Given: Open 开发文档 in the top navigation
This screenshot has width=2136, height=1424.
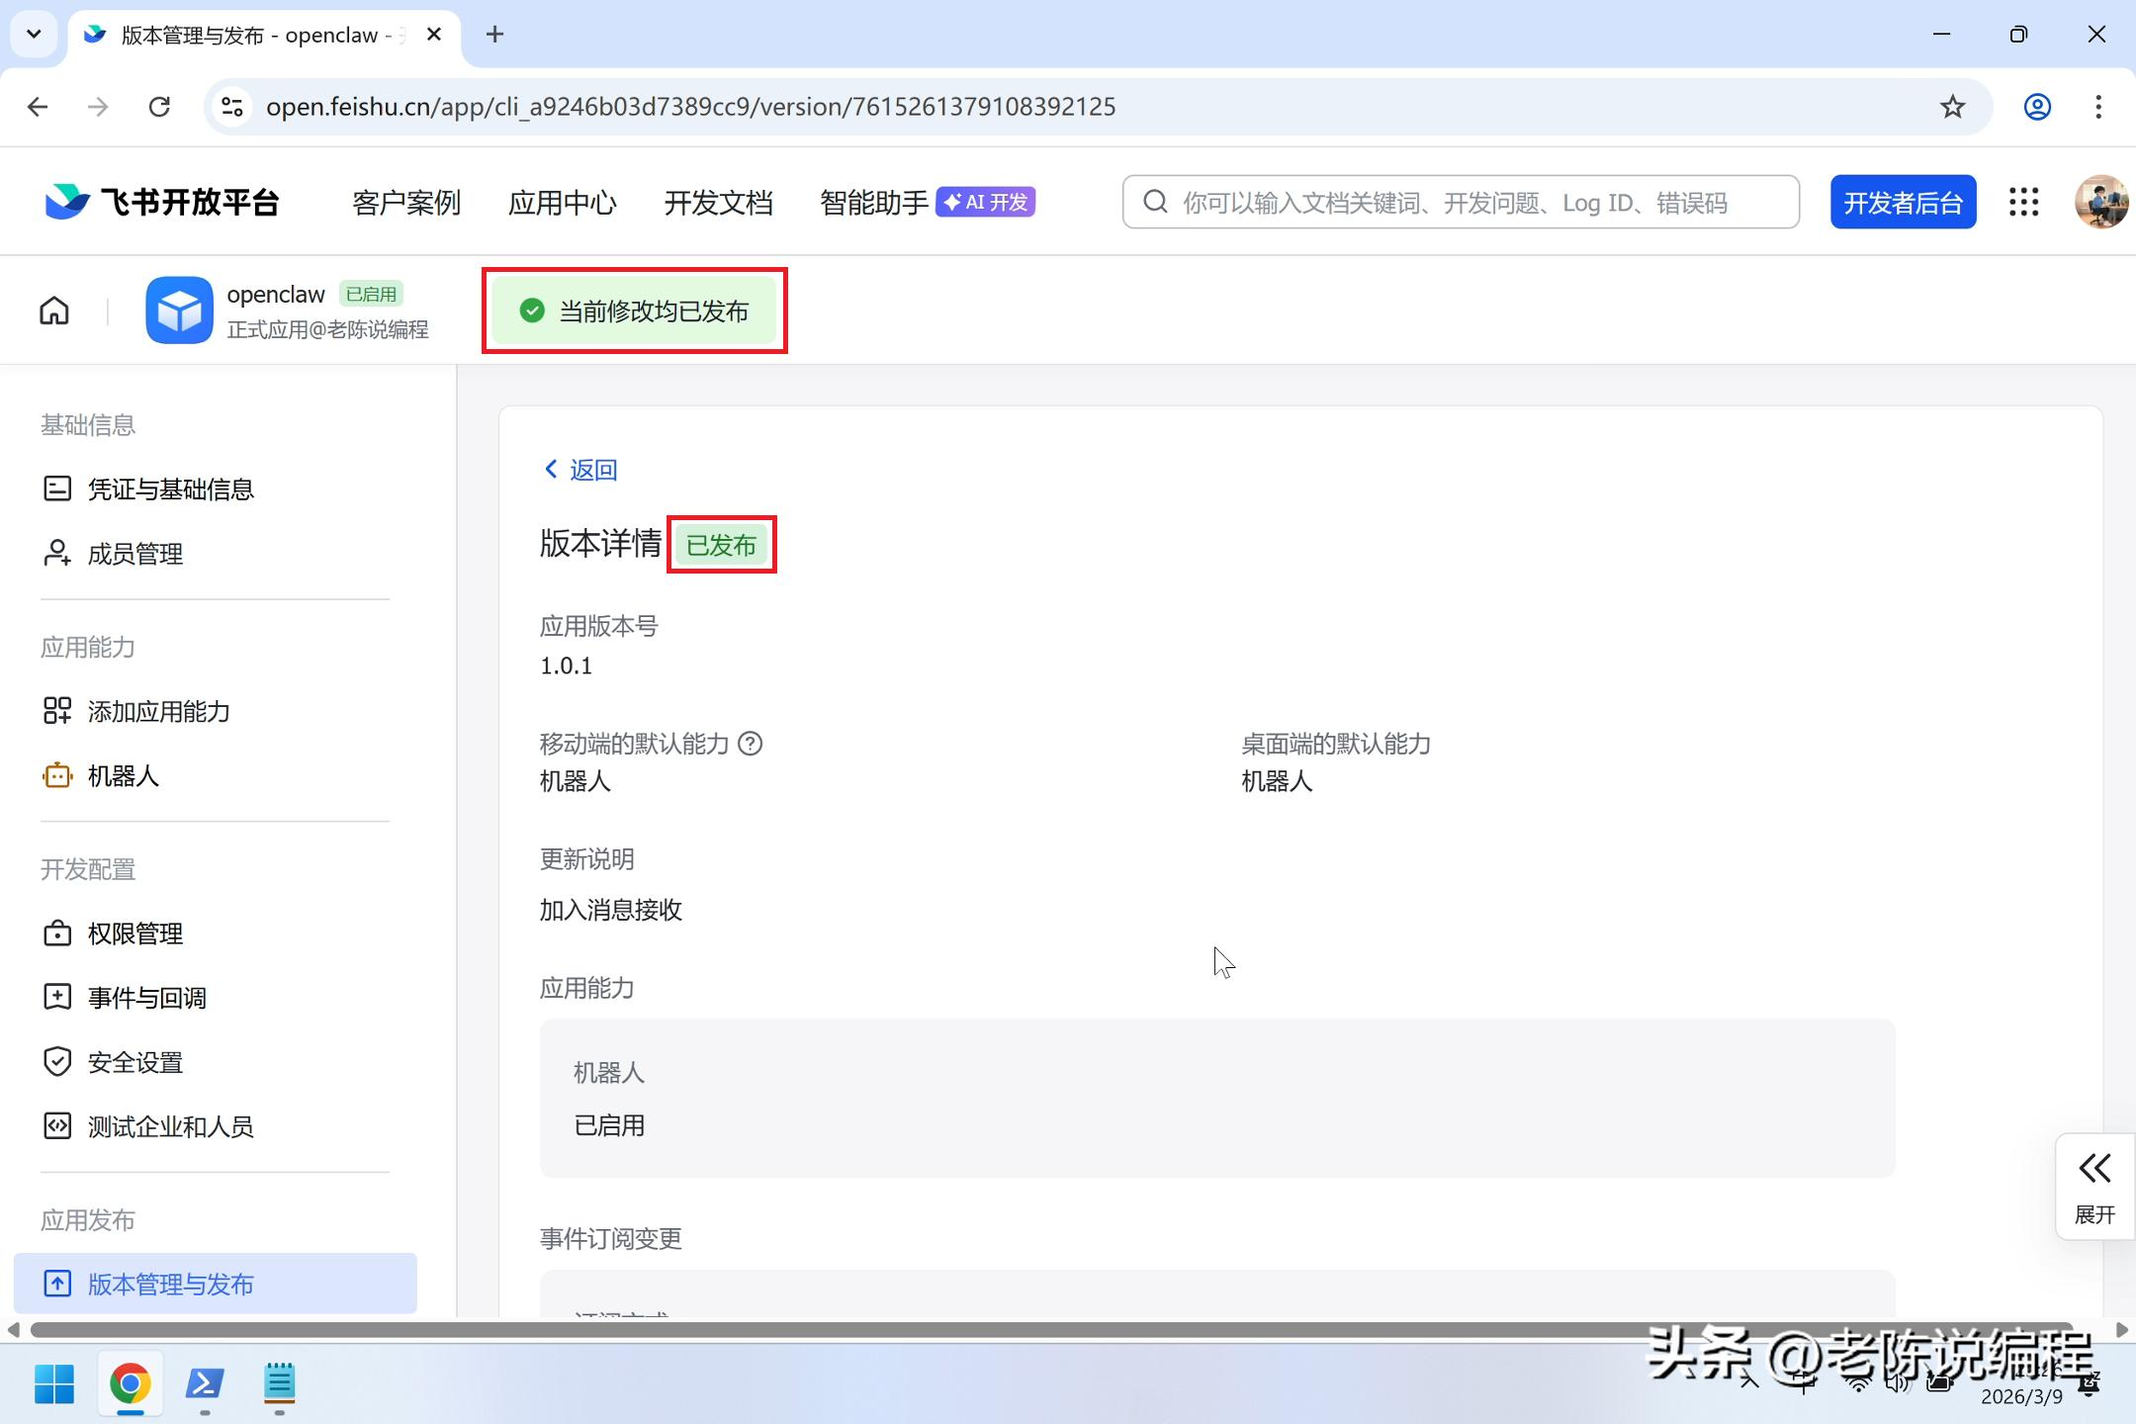Looking at the screenshot, I should 718,203.
